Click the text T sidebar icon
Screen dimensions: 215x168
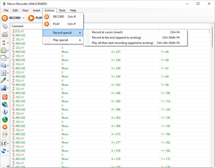point(4,73)
